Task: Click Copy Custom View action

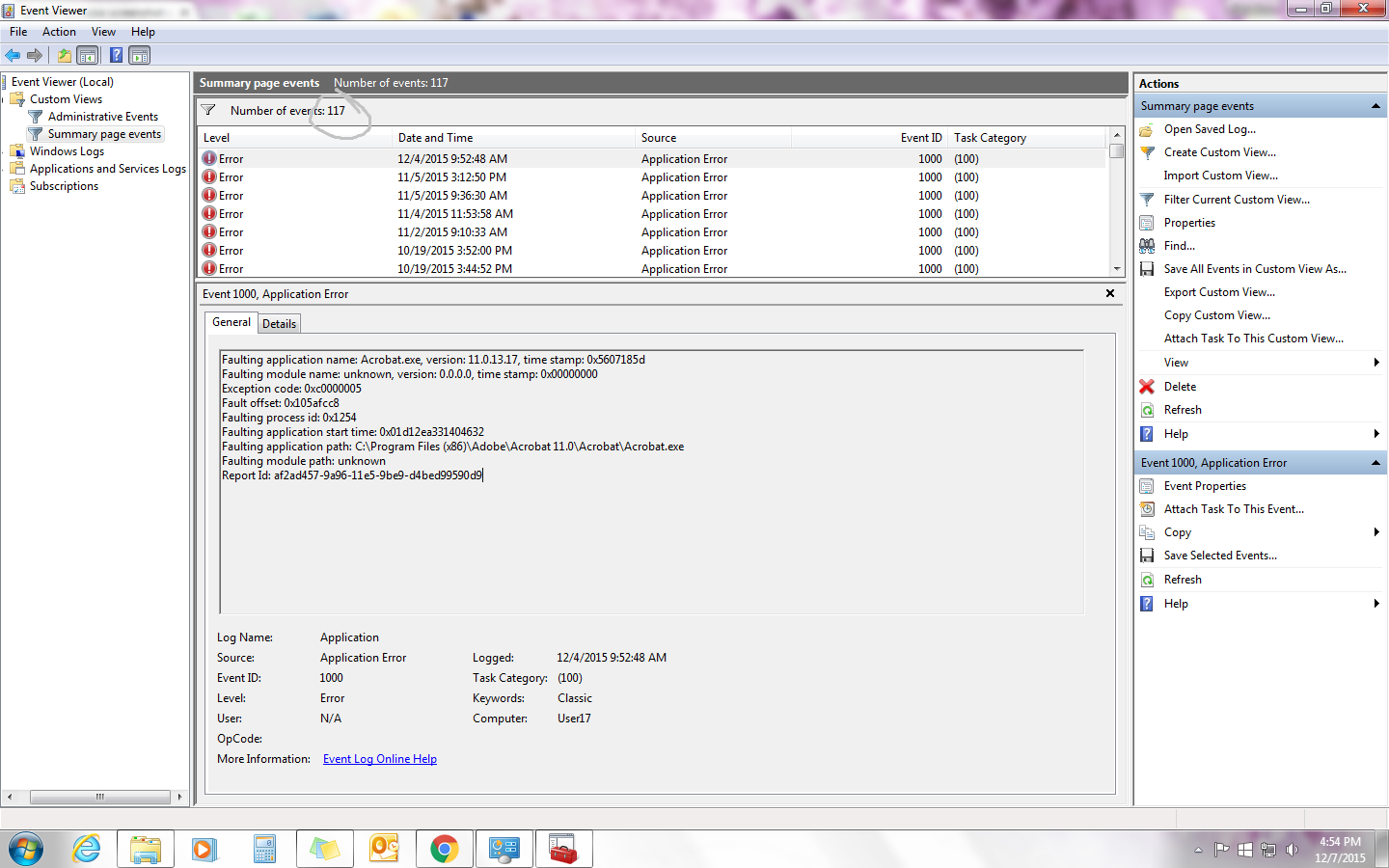Action: [x=1217, y=315]
